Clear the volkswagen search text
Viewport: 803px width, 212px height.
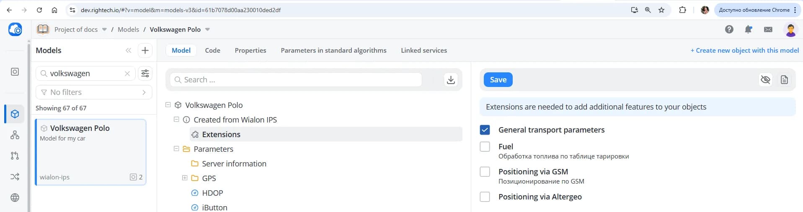127,74
